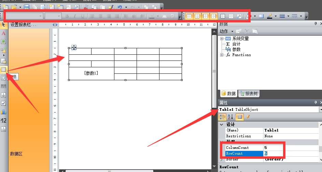Toggle categorized view in properties panel
The image size is (322, 172).
pos(222,117)
